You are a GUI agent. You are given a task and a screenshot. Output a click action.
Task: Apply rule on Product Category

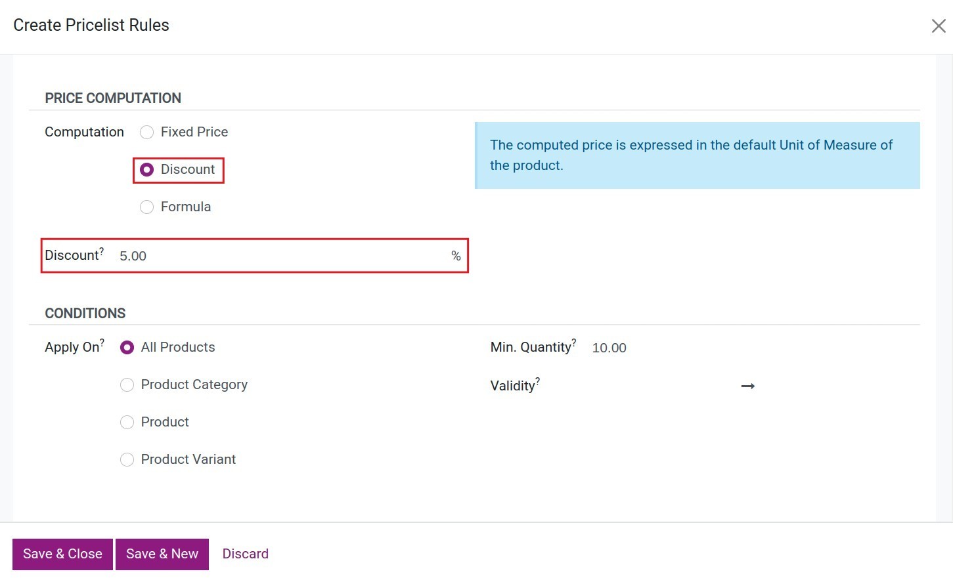[x=127, y=385]
